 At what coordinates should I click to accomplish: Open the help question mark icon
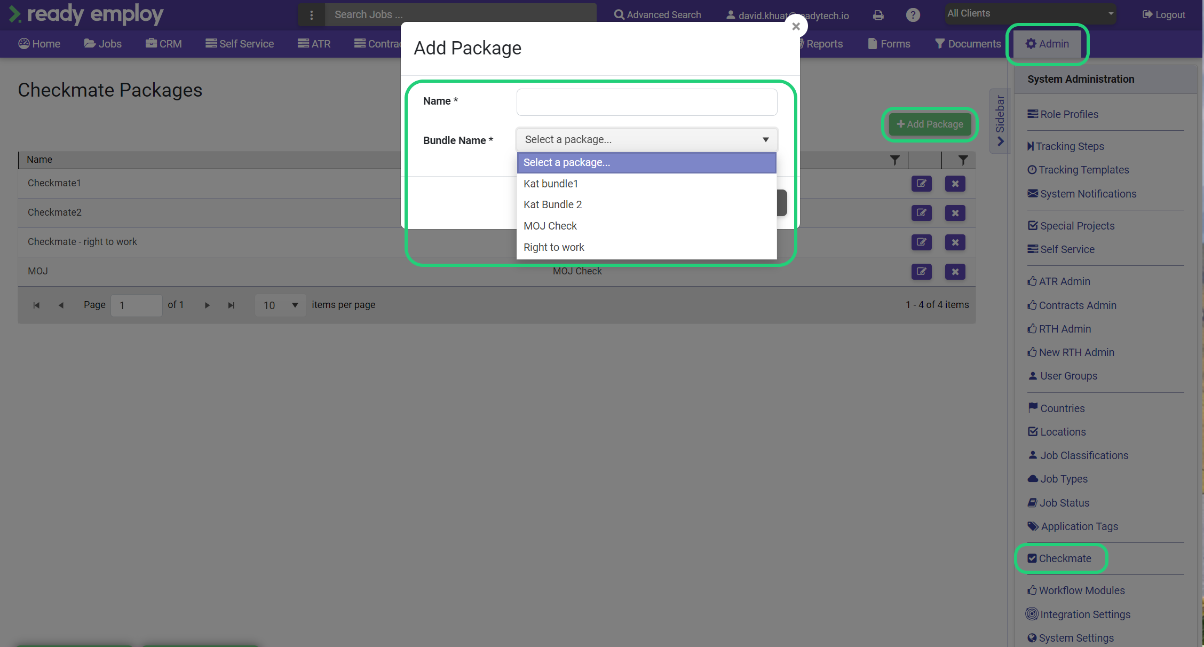coord(913,15)
